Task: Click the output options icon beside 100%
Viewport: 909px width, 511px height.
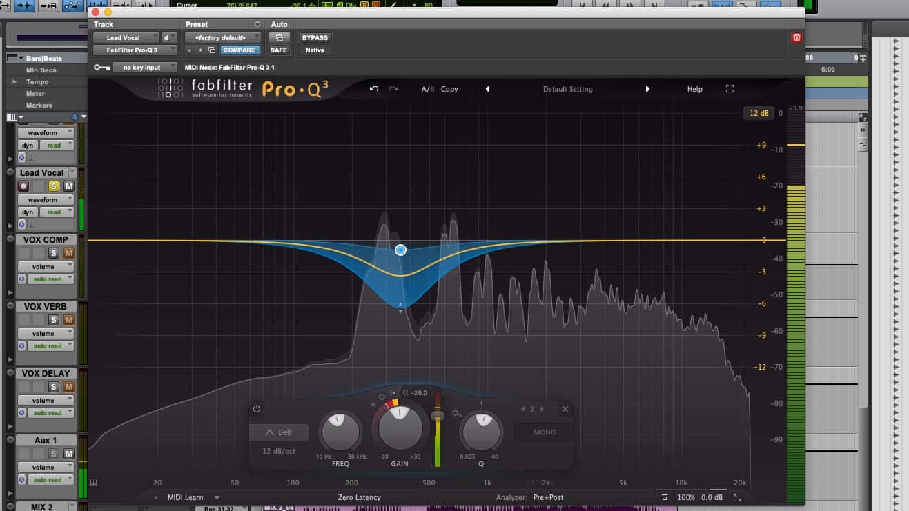Action: coord(665,497)
